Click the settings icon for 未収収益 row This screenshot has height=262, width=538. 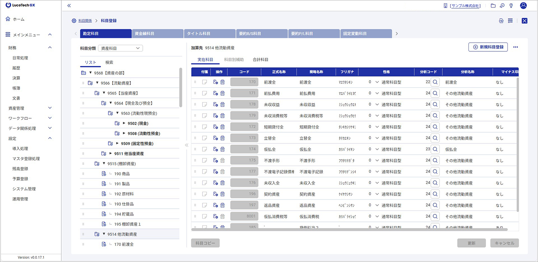pyautogui.click(x=216, y=105)
